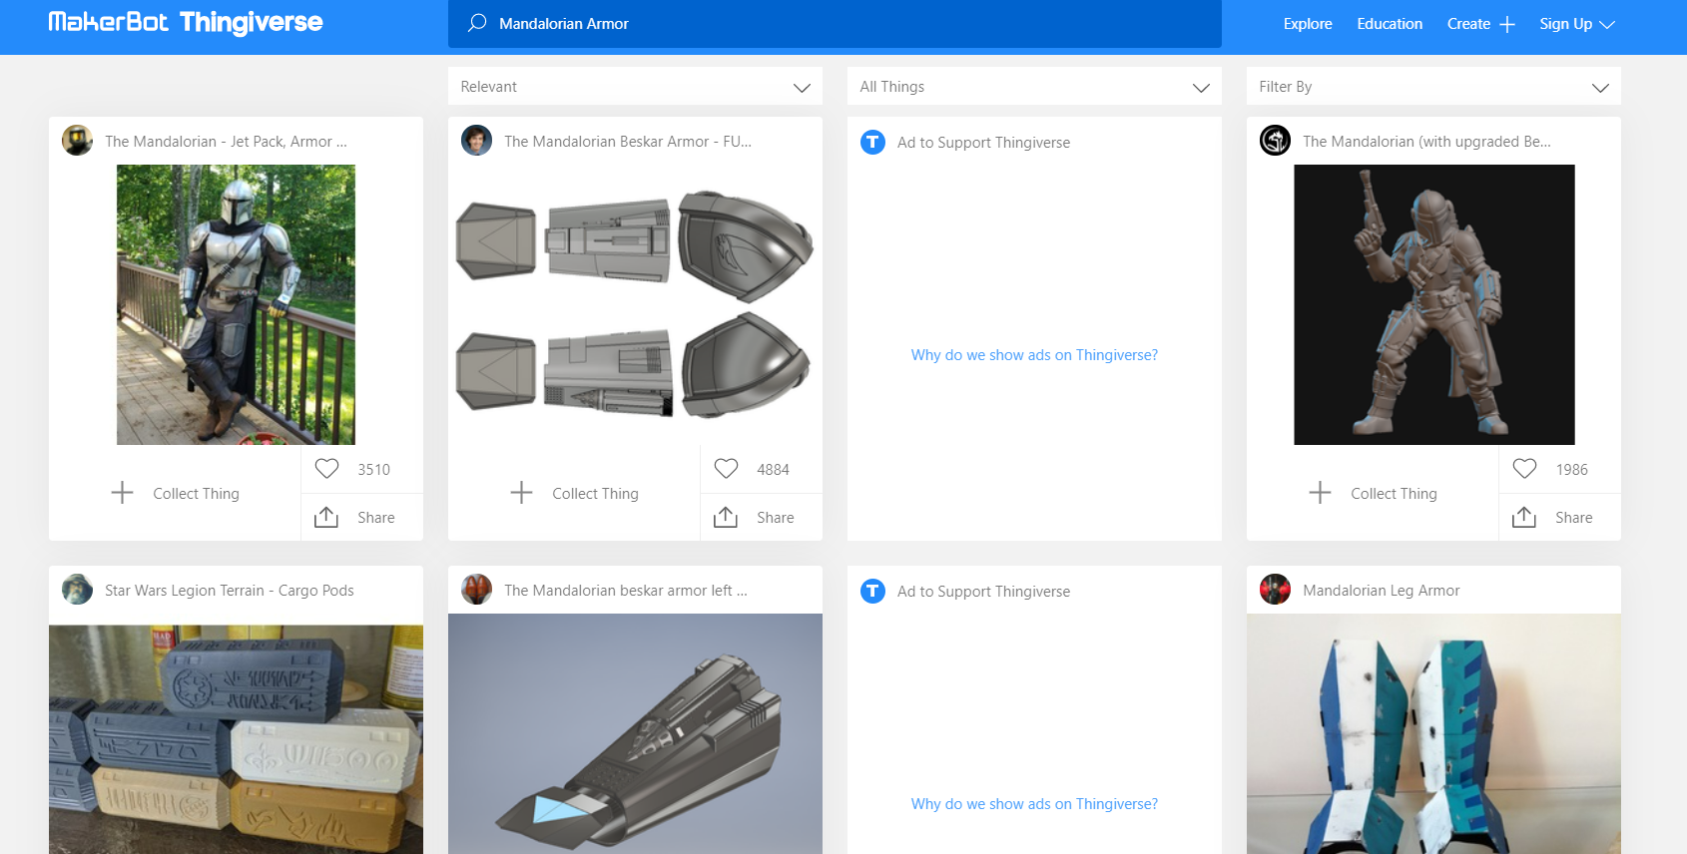Open the Create menu
1687x854 pixels.
click(x=1468, y=24)
